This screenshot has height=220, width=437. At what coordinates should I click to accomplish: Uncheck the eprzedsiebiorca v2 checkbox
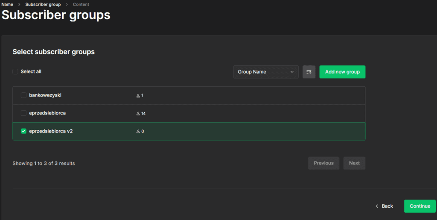[24, 131]
